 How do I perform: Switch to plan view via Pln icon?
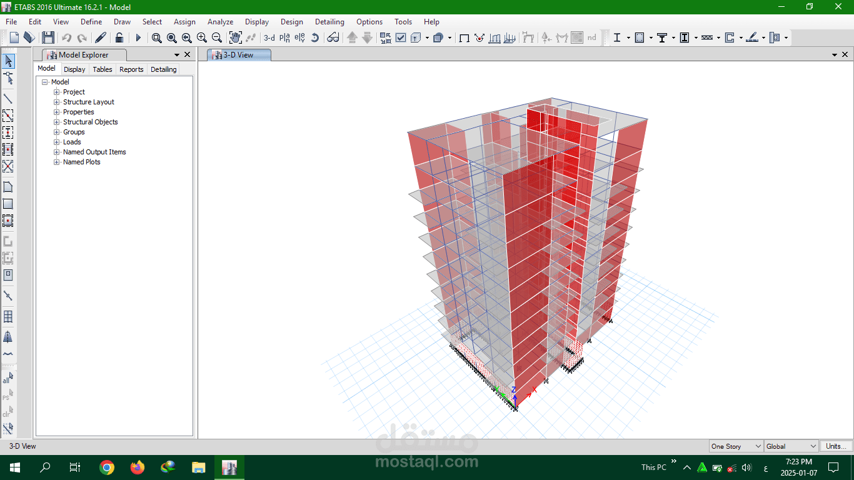tap(284, 37)
